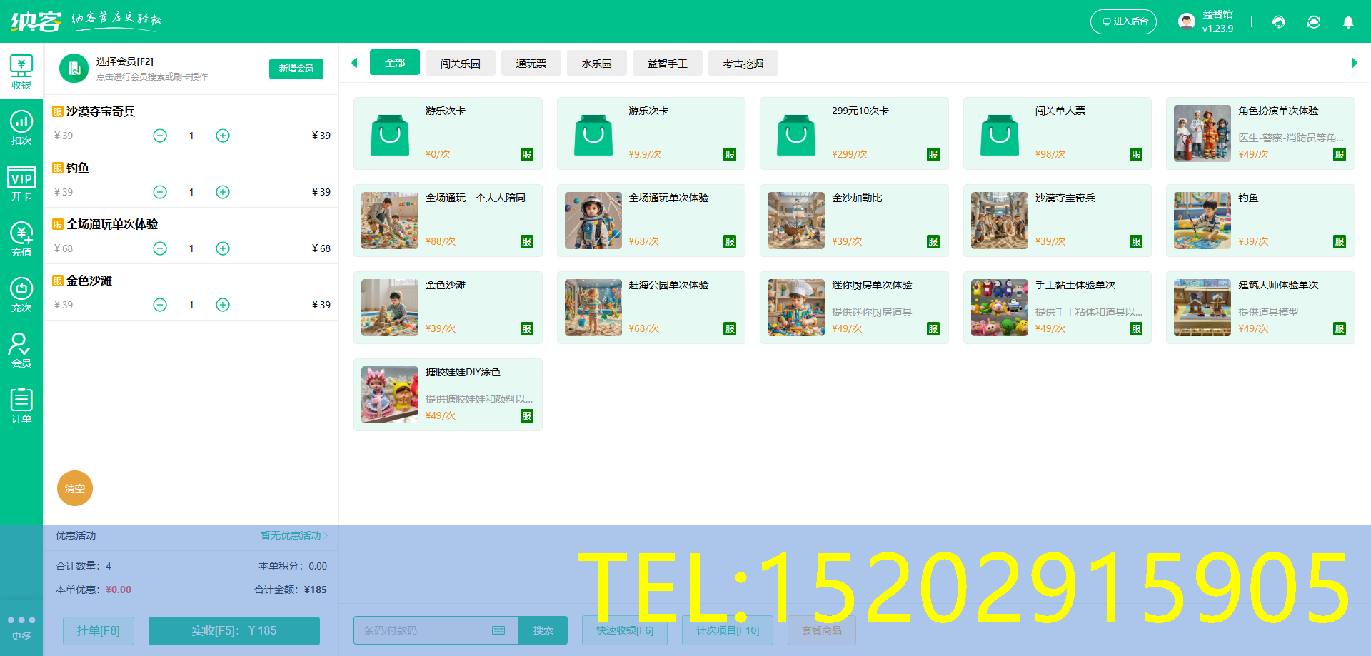Image resolution: width=1371 pixels, height=656 pixels.
Task: Click the 条码/付款码 barcode input field
Action: pyautogui.click(x=421, y=630)
